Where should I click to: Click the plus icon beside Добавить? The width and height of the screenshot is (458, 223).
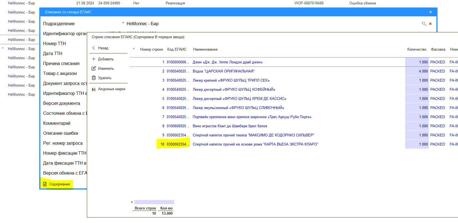point(94,59)
